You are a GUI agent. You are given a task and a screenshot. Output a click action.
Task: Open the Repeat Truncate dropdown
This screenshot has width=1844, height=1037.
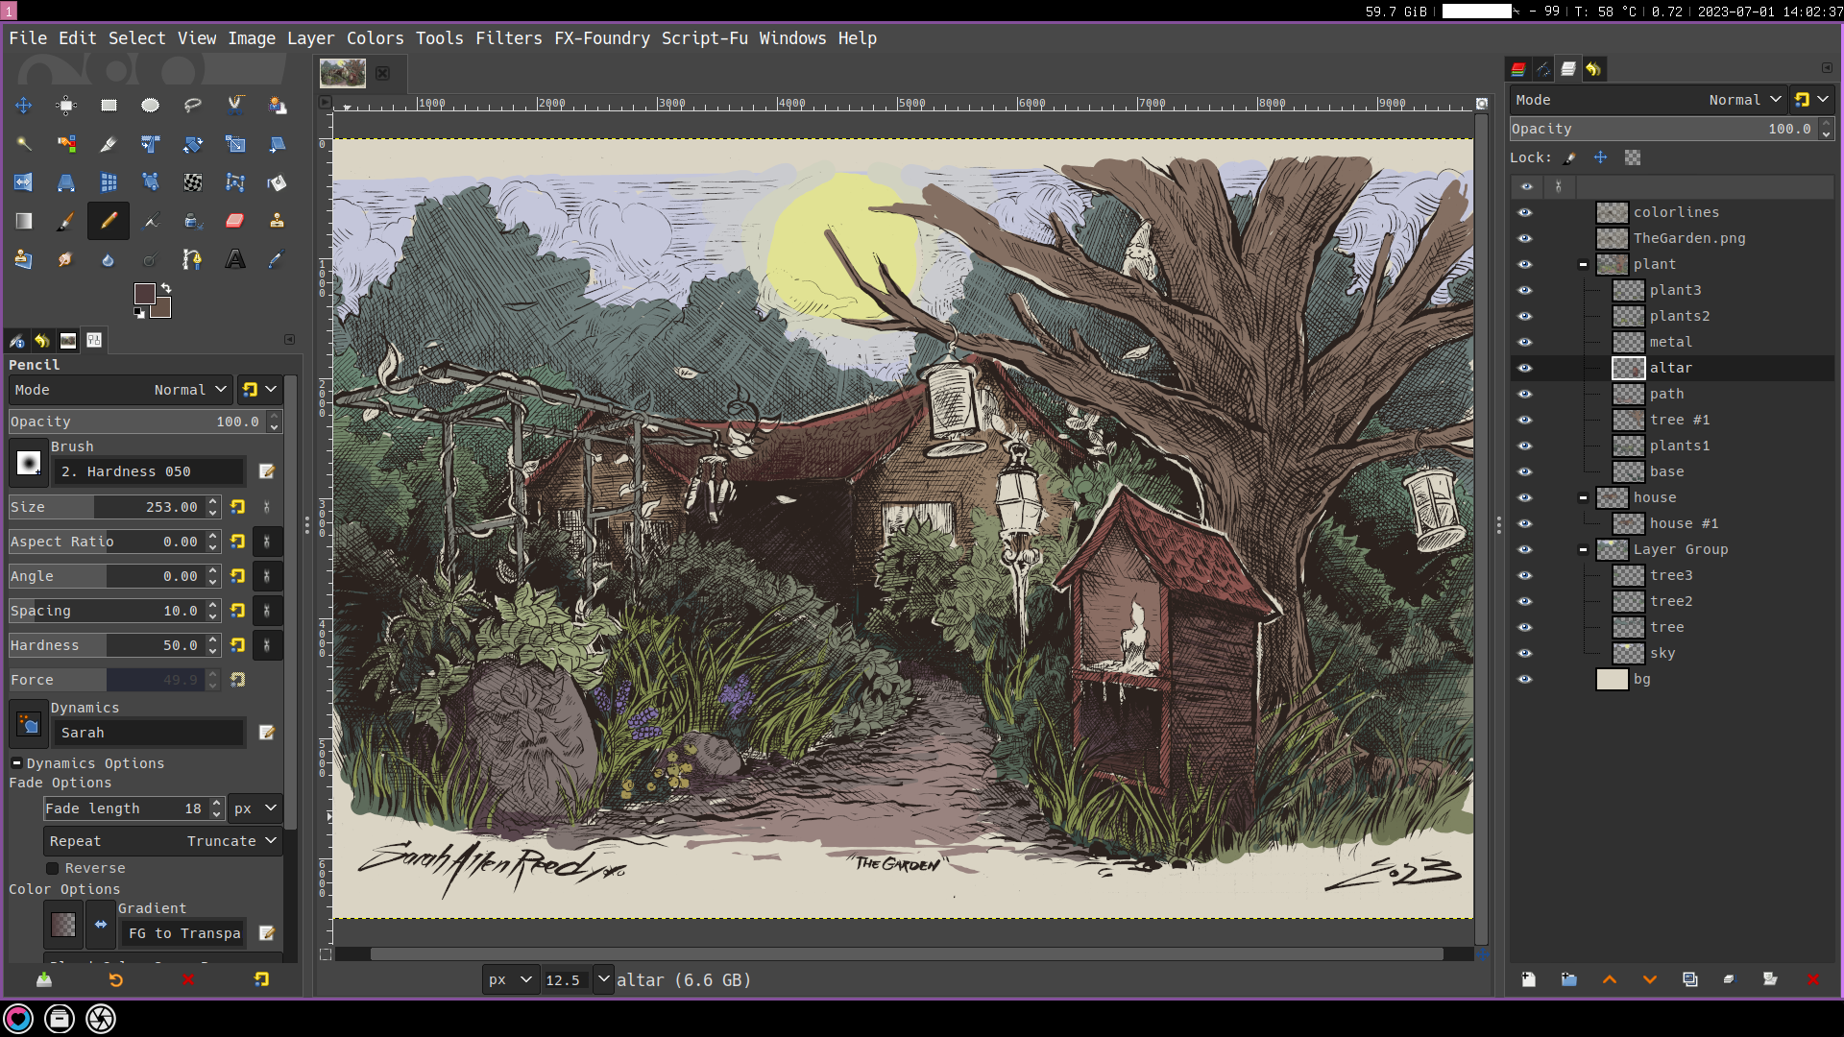[x=161, y=841]
